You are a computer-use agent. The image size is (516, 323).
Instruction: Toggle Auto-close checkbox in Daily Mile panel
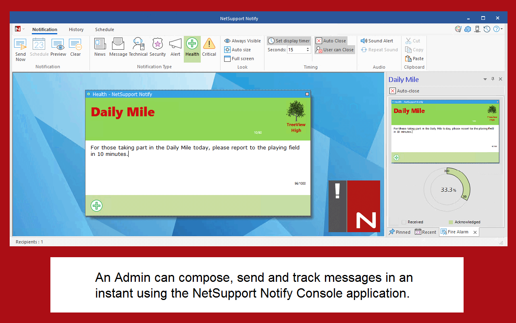click(x=392, y=91)
